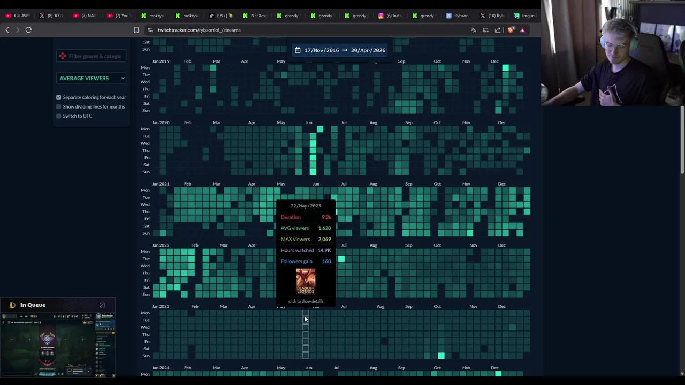This screenshot has height=385, width=685.
Task: Open the TikTok tab showing (99+)
Action: tap(221, 16)
